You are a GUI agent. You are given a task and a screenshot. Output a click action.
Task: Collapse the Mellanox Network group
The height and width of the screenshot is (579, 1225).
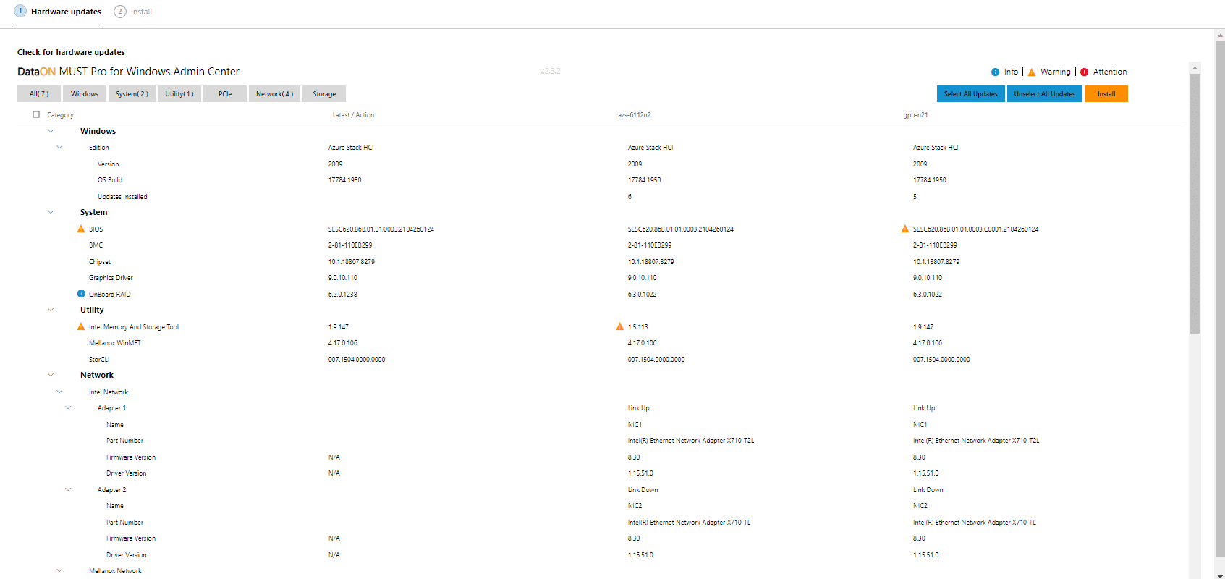pyautogui.click(x=59, y=570)
